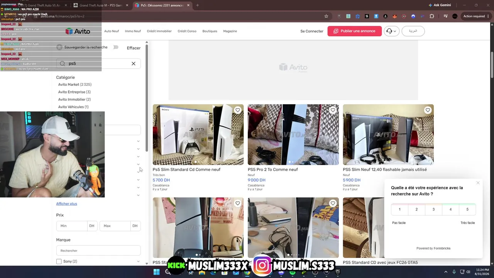Close the Grand Theft Auto VI - PS5 tab
The height and width of the screenshot is (278, 494).
(127, 5)
